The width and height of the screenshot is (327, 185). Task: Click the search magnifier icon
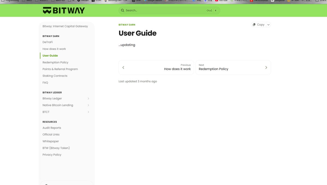pos(123,10)
